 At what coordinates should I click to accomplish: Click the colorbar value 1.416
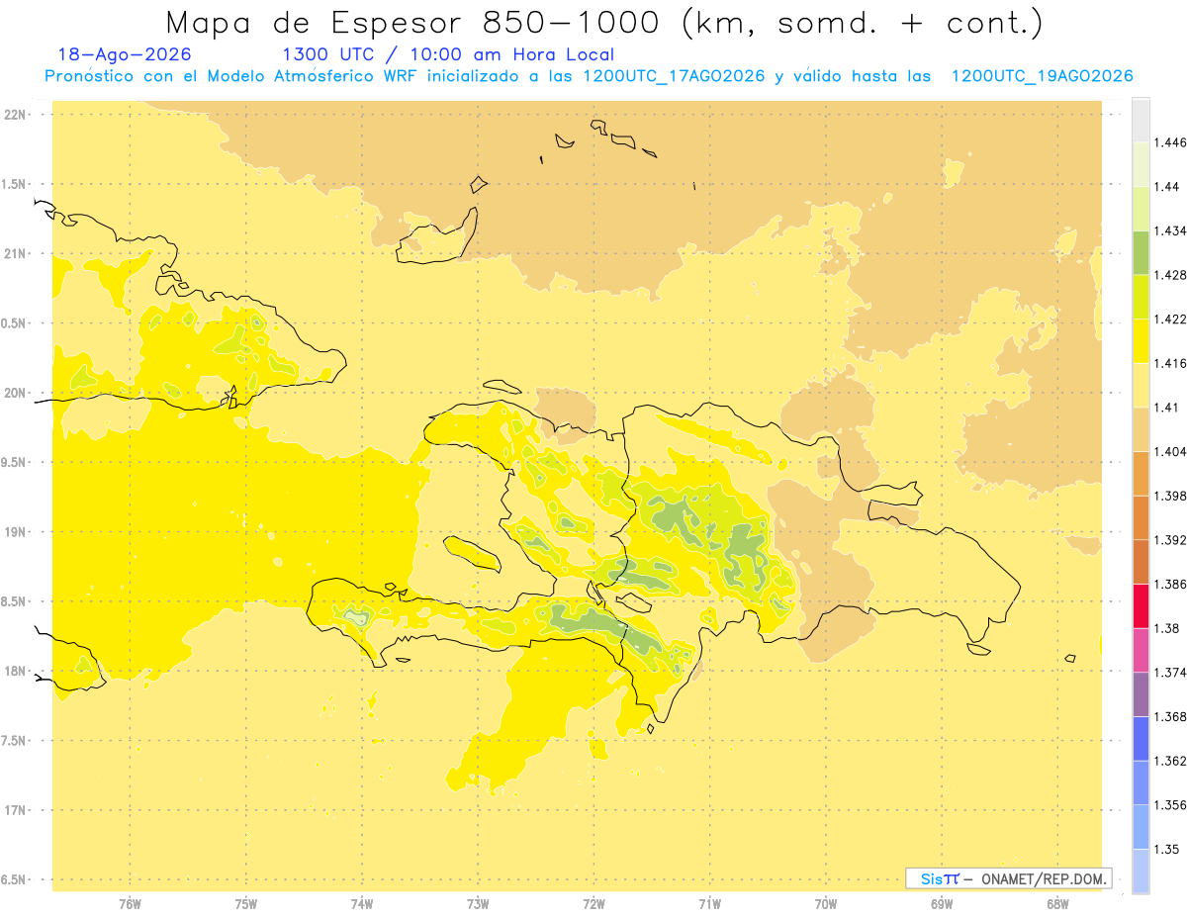[1172, 363]
